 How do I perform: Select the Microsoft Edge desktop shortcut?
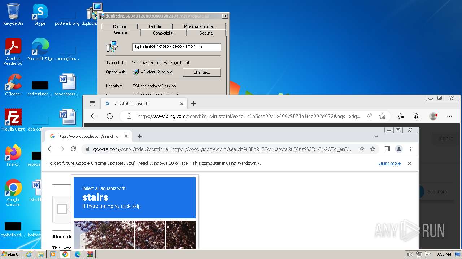[40, 50]
